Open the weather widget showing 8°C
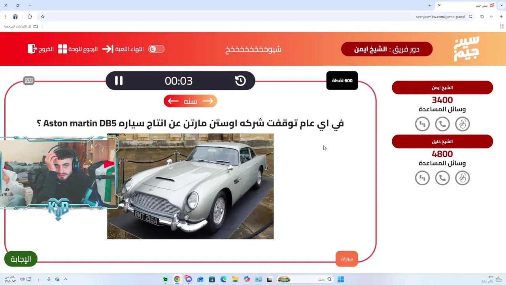The width and height of the screenshot is (506, 285). click(492, 279)
